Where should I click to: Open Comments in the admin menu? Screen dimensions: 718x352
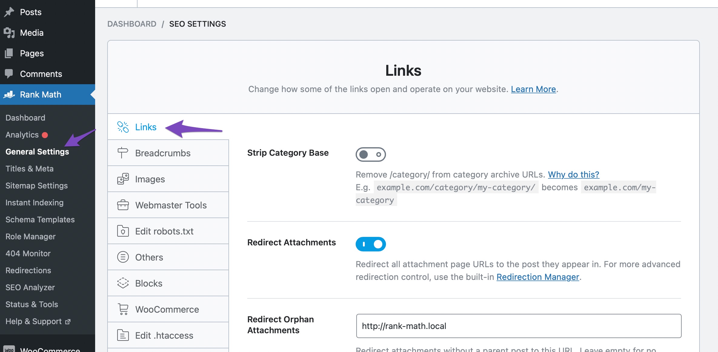click(48, 74)
